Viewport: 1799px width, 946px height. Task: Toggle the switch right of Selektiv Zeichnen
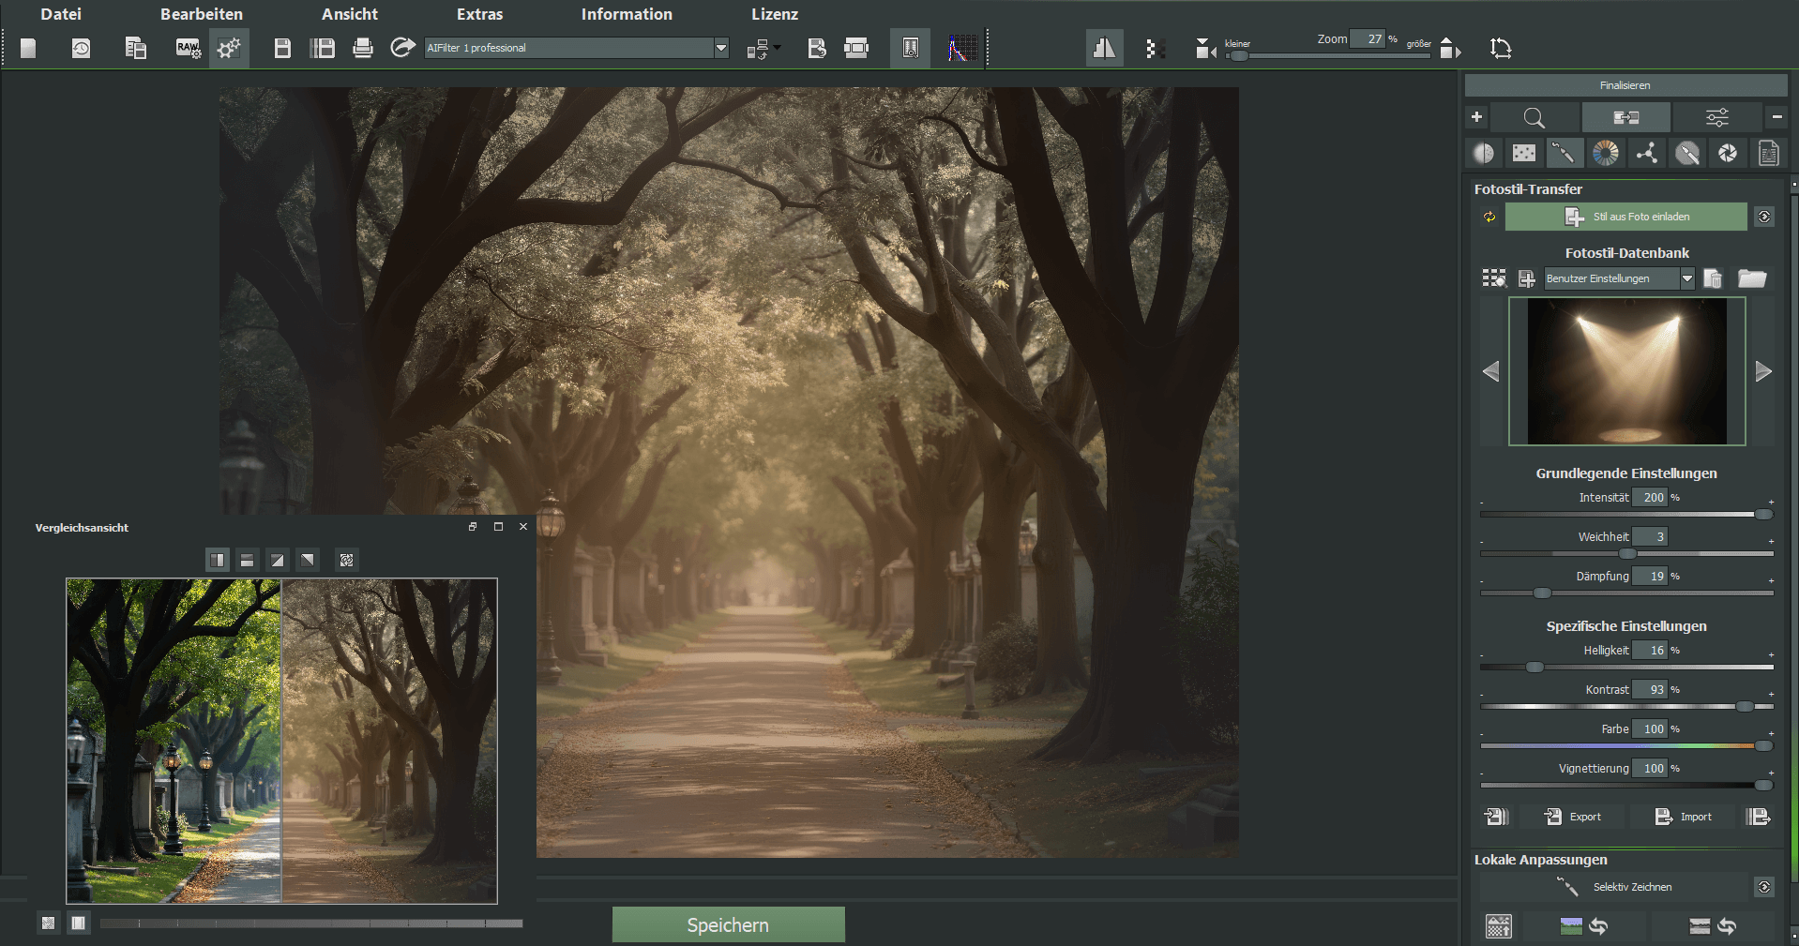point(1764,887)
